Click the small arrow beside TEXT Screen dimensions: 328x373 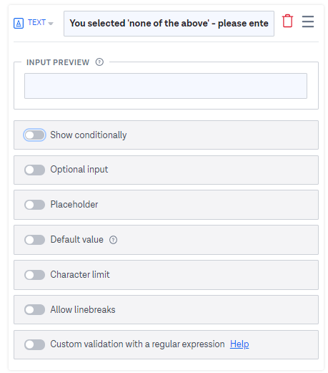click(x=51, y=24)
